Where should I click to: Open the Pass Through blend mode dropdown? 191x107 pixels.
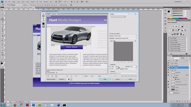[174, 58]
